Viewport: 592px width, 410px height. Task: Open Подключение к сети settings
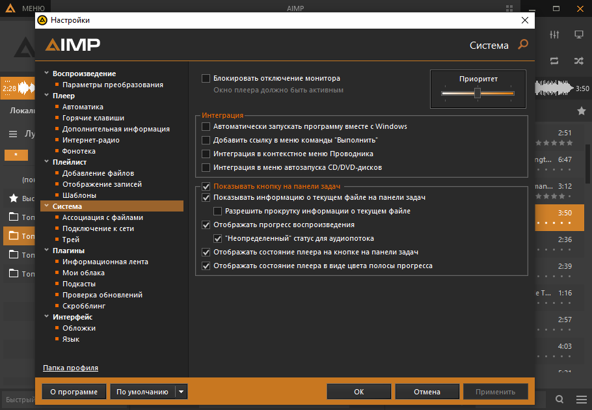click(x=98, y=229)
